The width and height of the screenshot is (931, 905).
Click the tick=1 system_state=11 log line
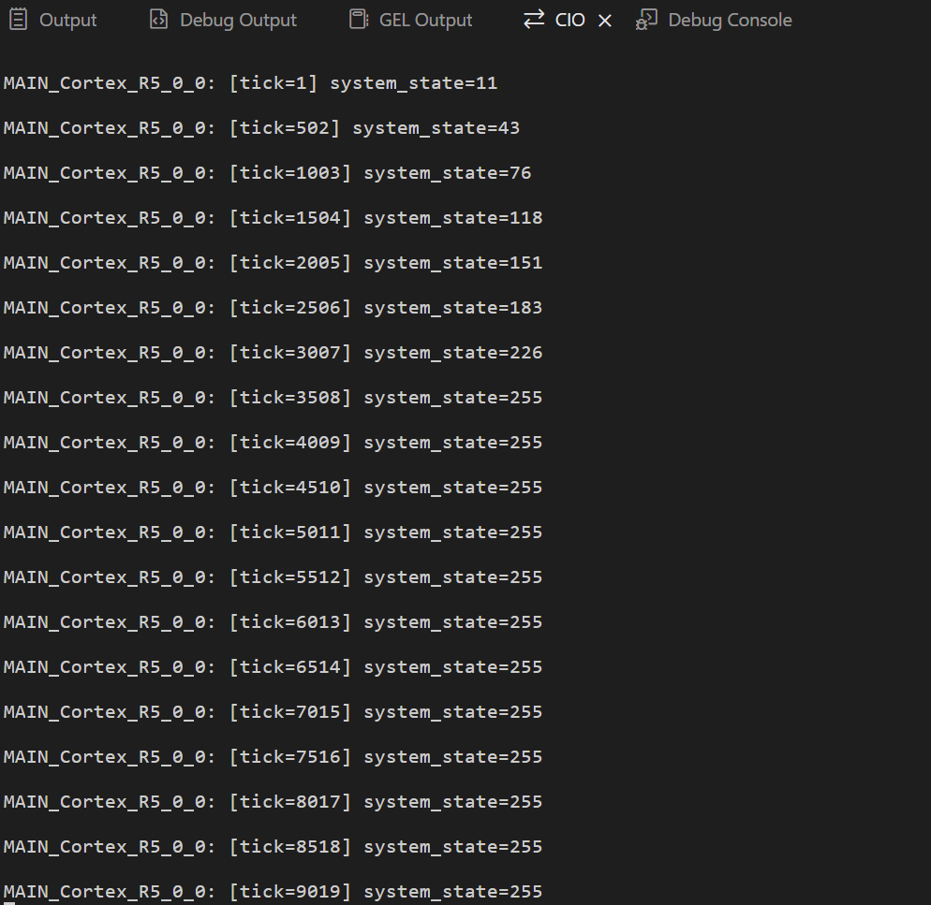[x=250, y=83]
